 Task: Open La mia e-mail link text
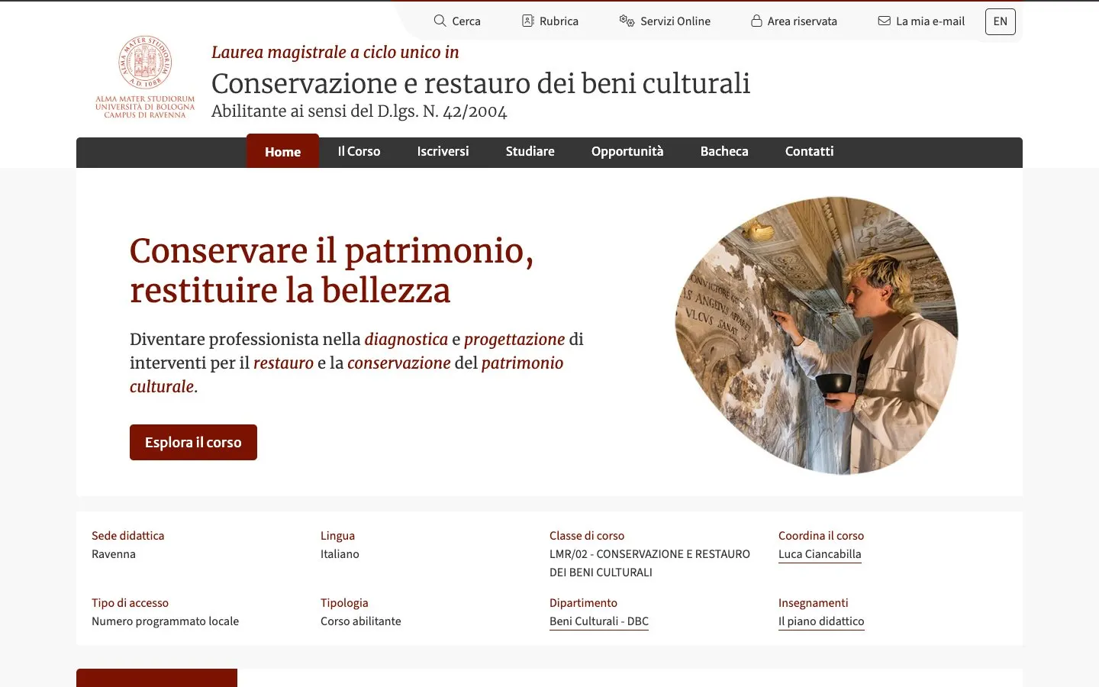tap(930, 21)
